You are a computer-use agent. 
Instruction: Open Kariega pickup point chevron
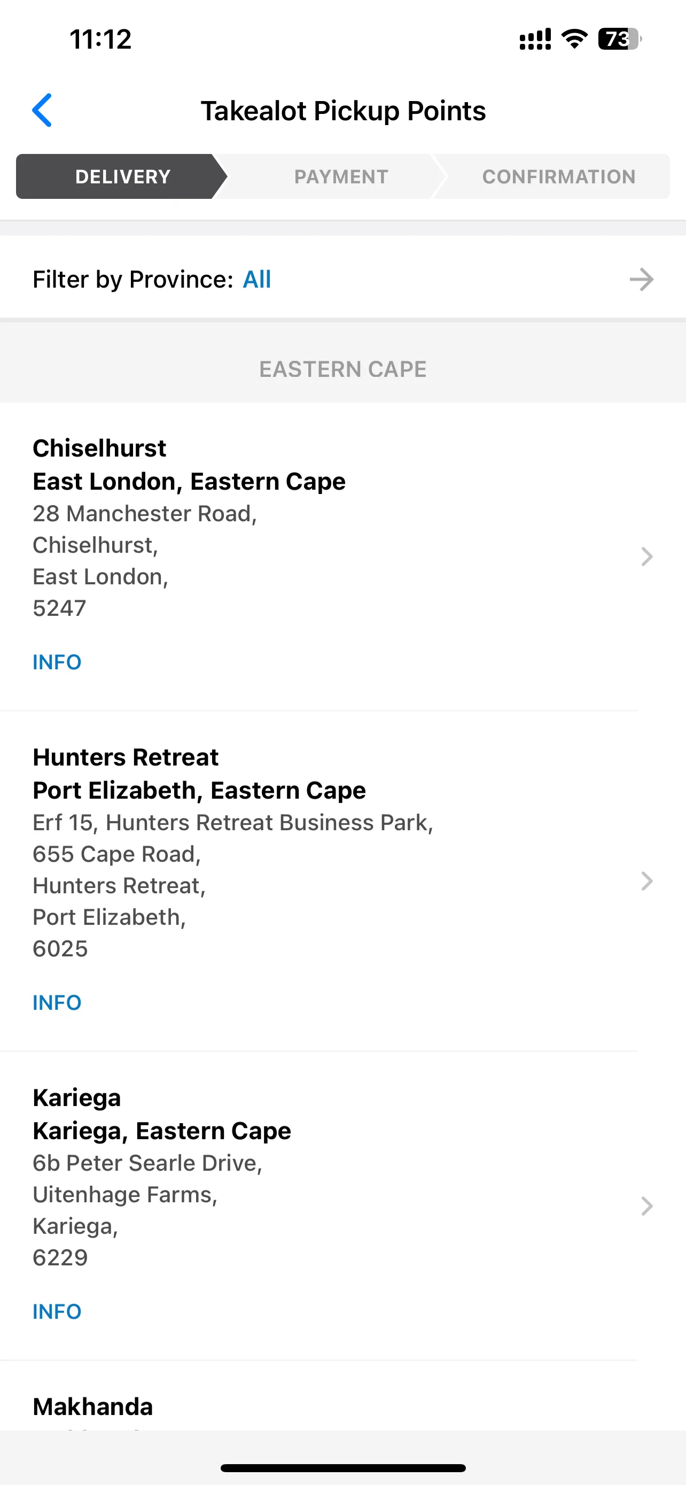point(647,1206)
